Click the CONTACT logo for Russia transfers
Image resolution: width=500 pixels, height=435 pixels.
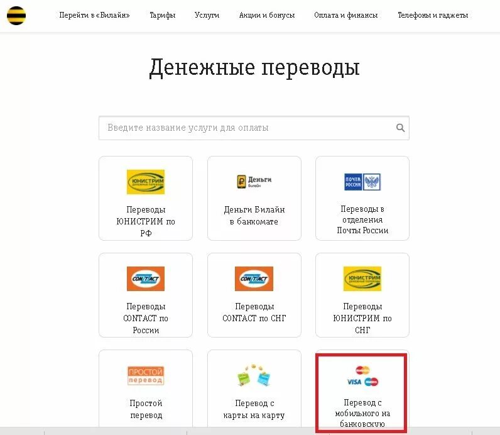[x=146, y=278]
